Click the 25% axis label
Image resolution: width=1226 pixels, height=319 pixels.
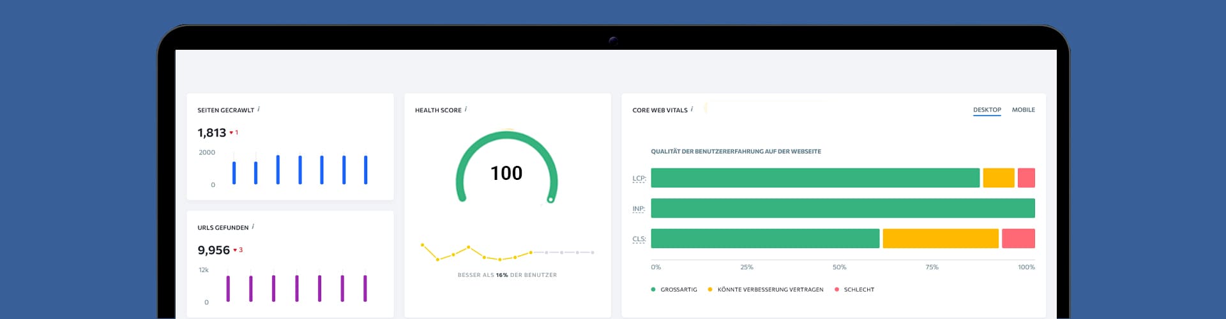[x=746, y=267]
